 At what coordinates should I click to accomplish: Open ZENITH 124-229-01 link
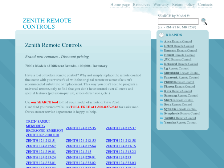click(81, 158)
